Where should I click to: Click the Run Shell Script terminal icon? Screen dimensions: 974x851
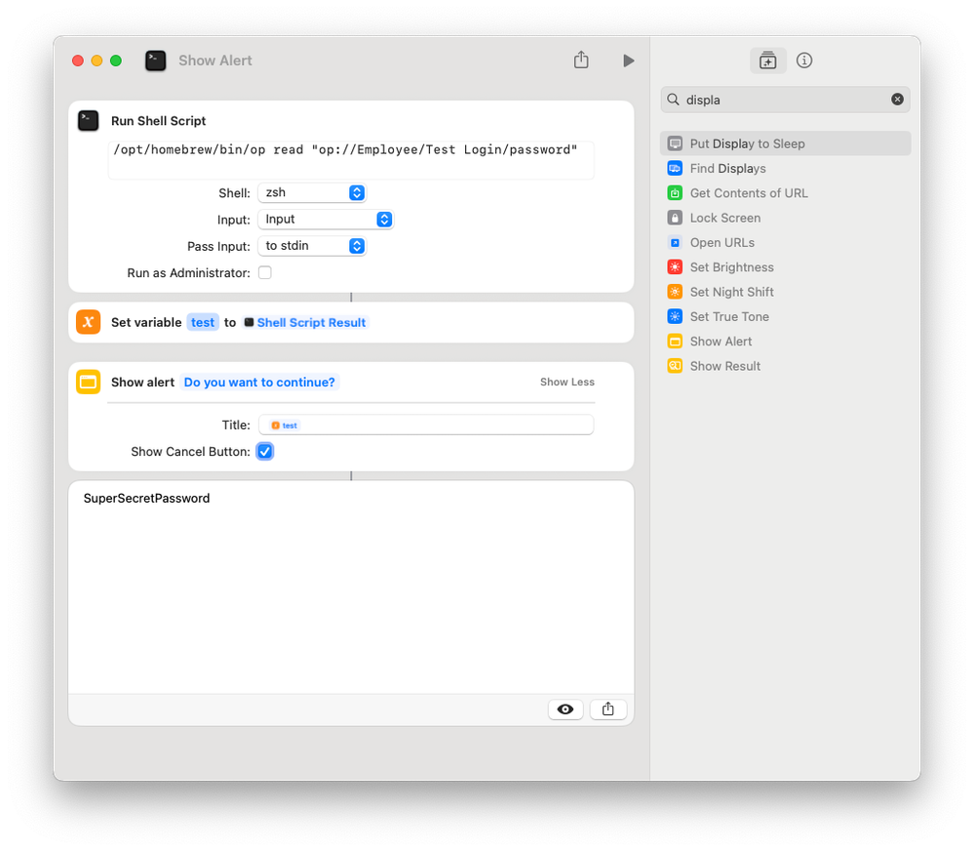coord(88,121)
